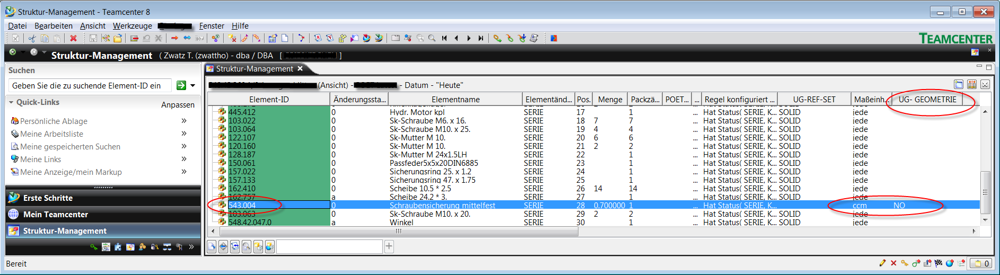Click the plus button beside bottom text field
This screenshot has width=1000, height=275.
pyautogui.click(x=389, y=246)
